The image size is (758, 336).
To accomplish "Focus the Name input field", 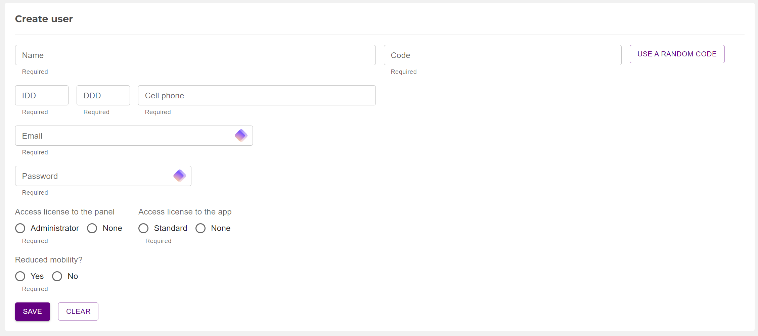I will coord(195,55).
